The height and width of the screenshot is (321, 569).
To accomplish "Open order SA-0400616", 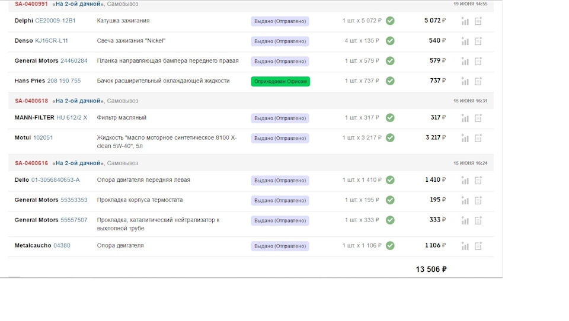I will 31,163.
